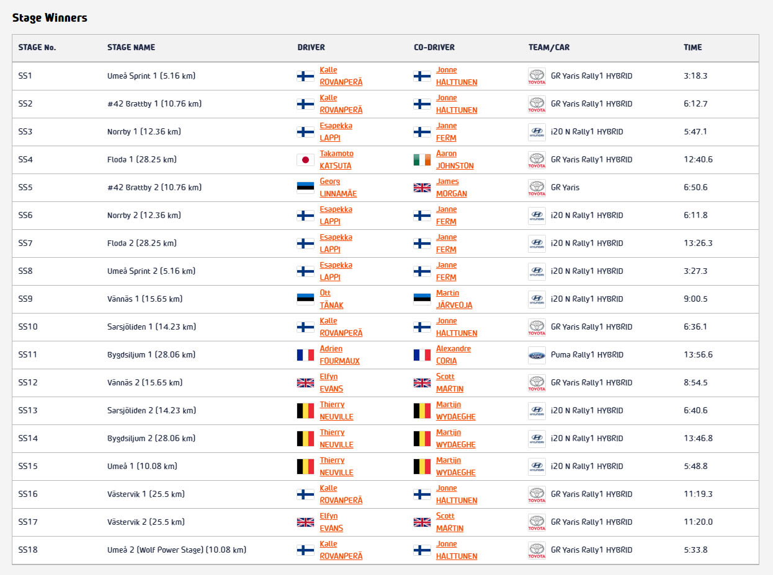Click the Belgian flag beside Thierry Neuville in SS13
Viewport: 773px width, 575px height.
click(x=305, y=411)
